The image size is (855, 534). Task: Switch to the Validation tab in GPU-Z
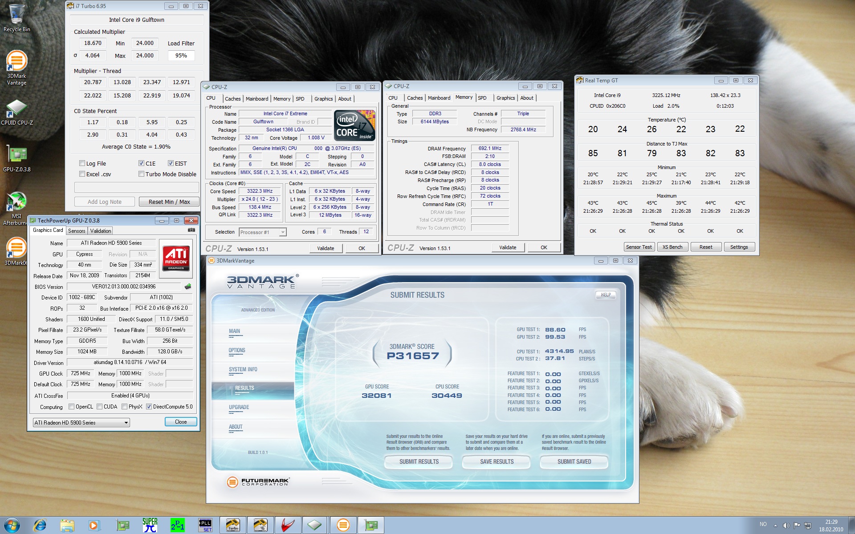[101, 231]
